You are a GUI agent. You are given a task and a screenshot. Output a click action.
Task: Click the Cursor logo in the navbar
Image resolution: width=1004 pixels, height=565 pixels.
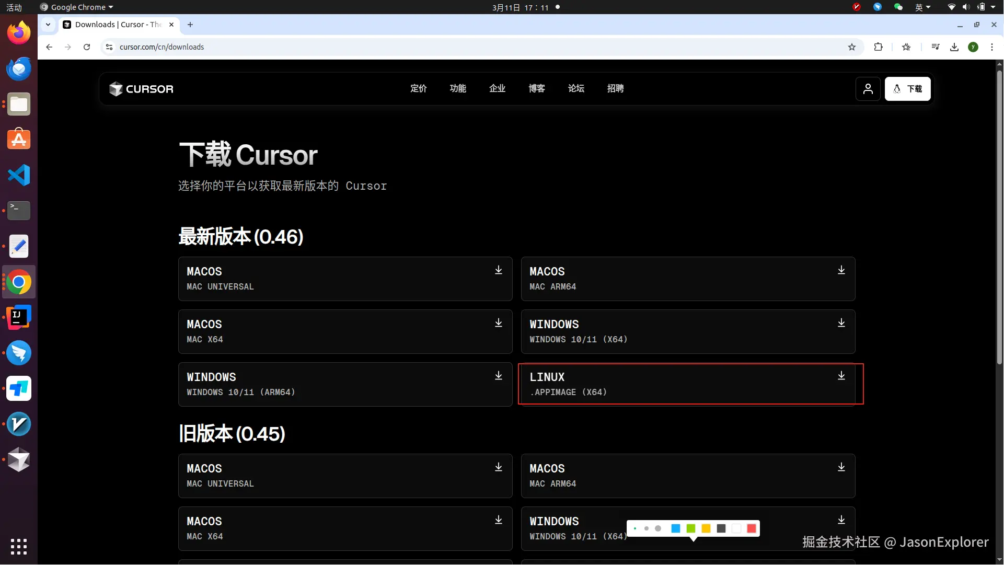click(x=141, y=89)
